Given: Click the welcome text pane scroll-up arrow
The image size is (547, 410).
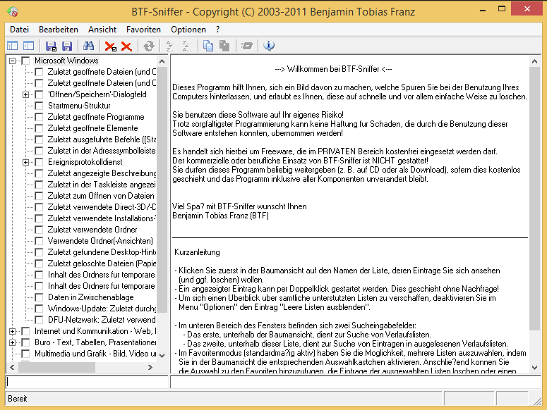Looking at the screenshot, I should [534, 61].
